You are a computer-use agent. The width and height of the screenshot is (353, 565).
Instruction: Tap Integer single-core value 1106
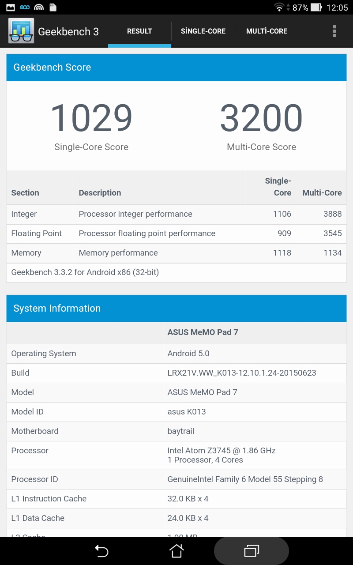point(282,214)
